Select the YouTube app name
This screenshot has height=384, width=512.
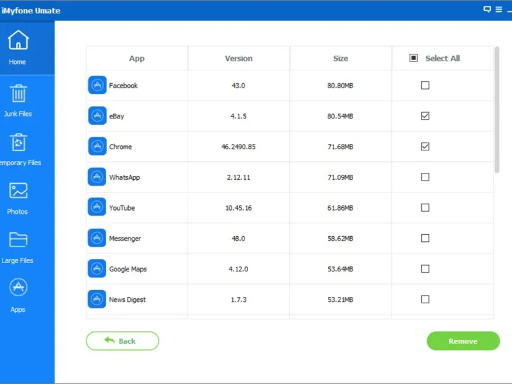click(122, 208)
